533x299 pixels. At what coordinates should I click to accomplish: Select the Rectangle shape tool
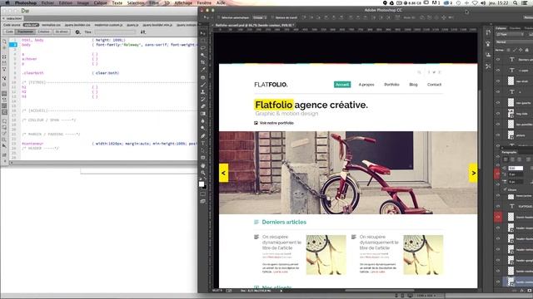203,158
